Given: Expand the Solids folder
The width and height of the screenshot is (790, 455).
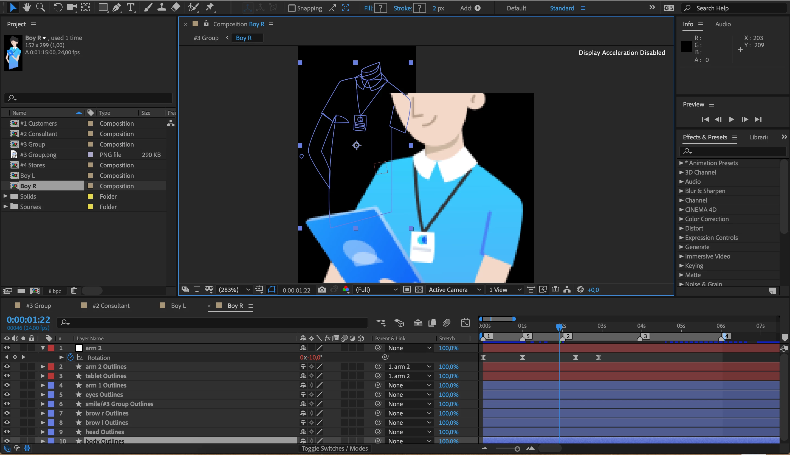Looking at the screenshot, I should (5, 196).
